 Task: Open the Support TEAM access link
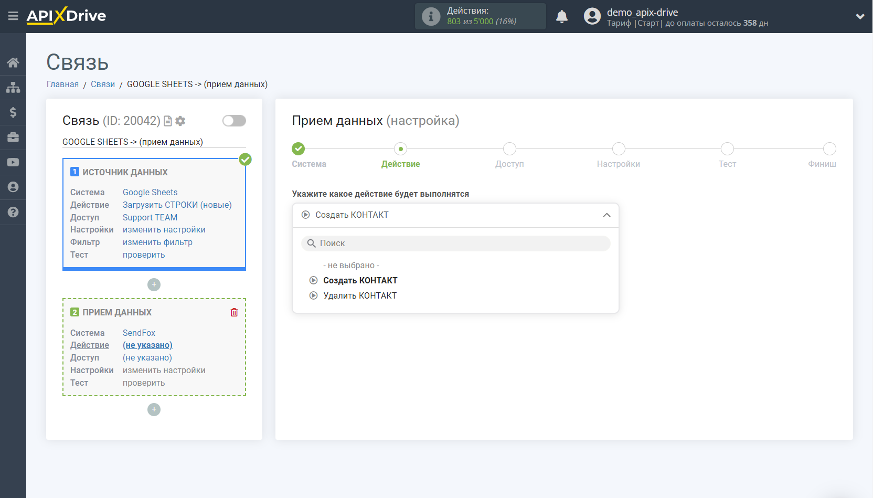tap(150, 218)
